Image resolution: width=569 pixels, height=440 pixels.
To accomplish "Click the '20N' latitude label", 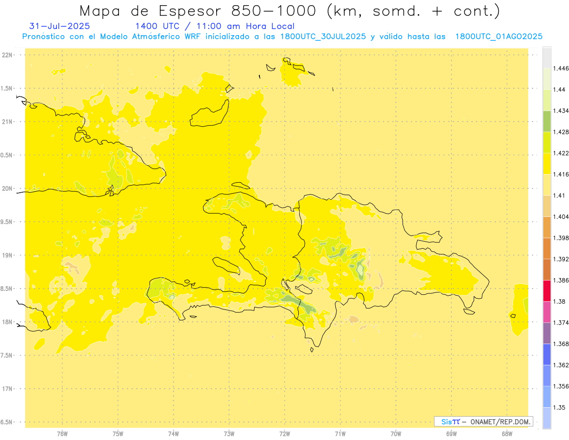I will click(x=8, y=188).
